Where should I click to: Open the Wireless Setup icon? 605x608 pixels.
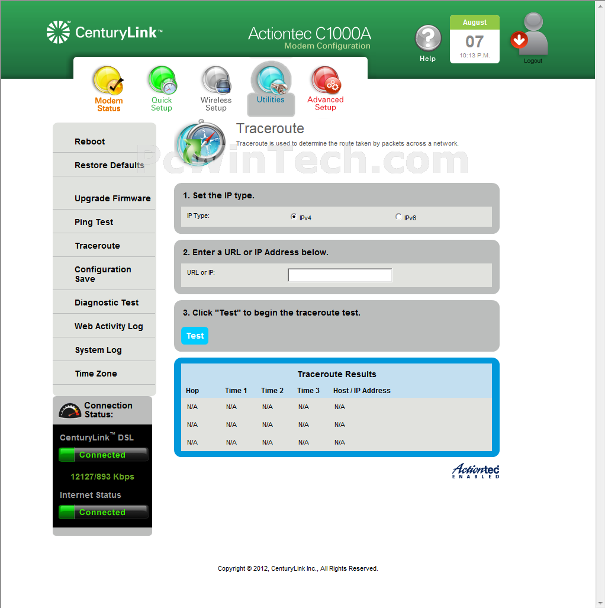click(x=217, y=81)
